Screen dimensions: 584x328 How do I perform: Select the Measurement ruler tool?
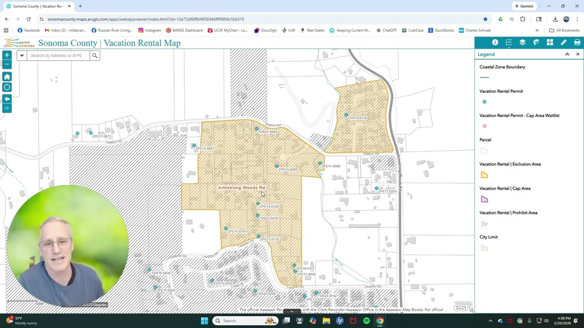[x=563, y=42]
